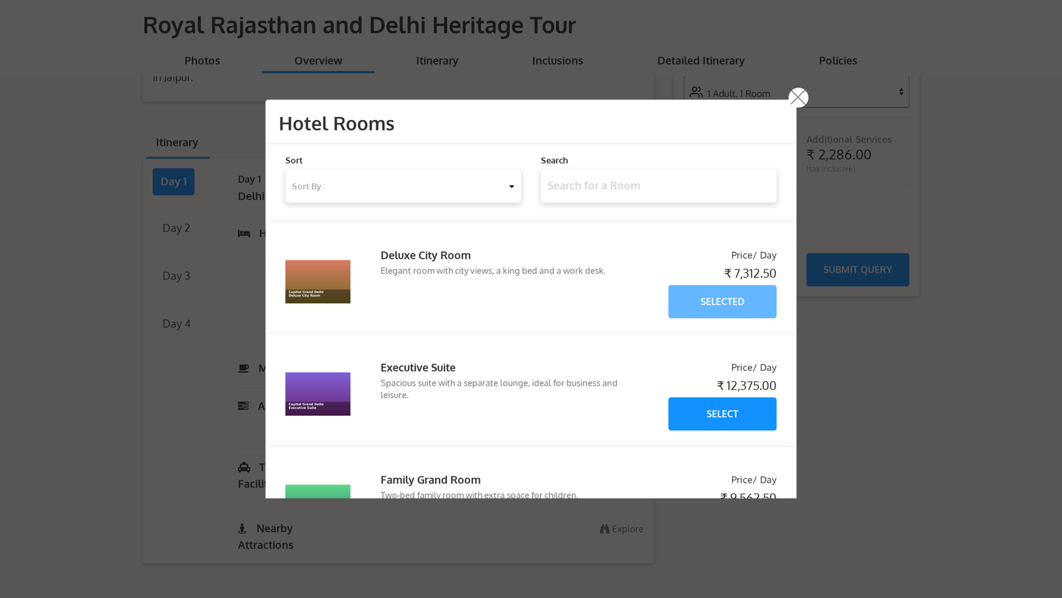Open the Itinerary tab in top navigation
1062x598 pixels.
[x=437, y=61]
